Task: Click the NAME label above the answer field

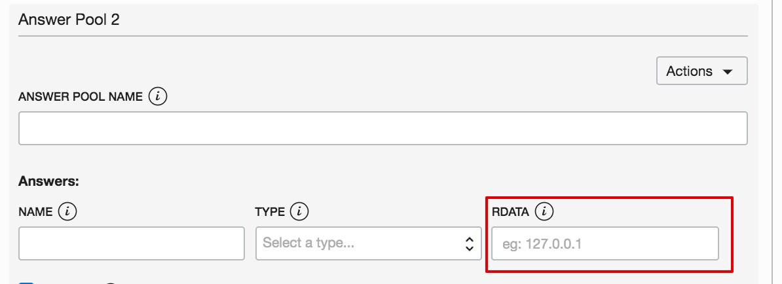Action: pos(35,212)
